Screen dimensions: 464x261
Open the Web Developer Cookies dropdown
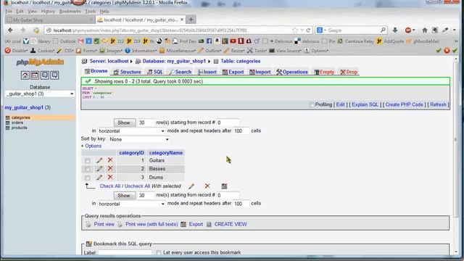43,51
